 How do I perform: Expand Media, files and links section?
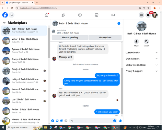[x=142, y=65]
